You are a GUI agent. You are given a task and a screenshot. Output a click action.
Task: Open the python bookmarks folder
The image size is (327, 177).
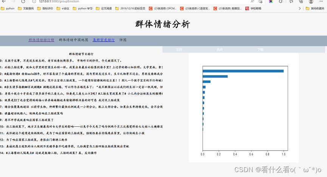click(8, 9)
